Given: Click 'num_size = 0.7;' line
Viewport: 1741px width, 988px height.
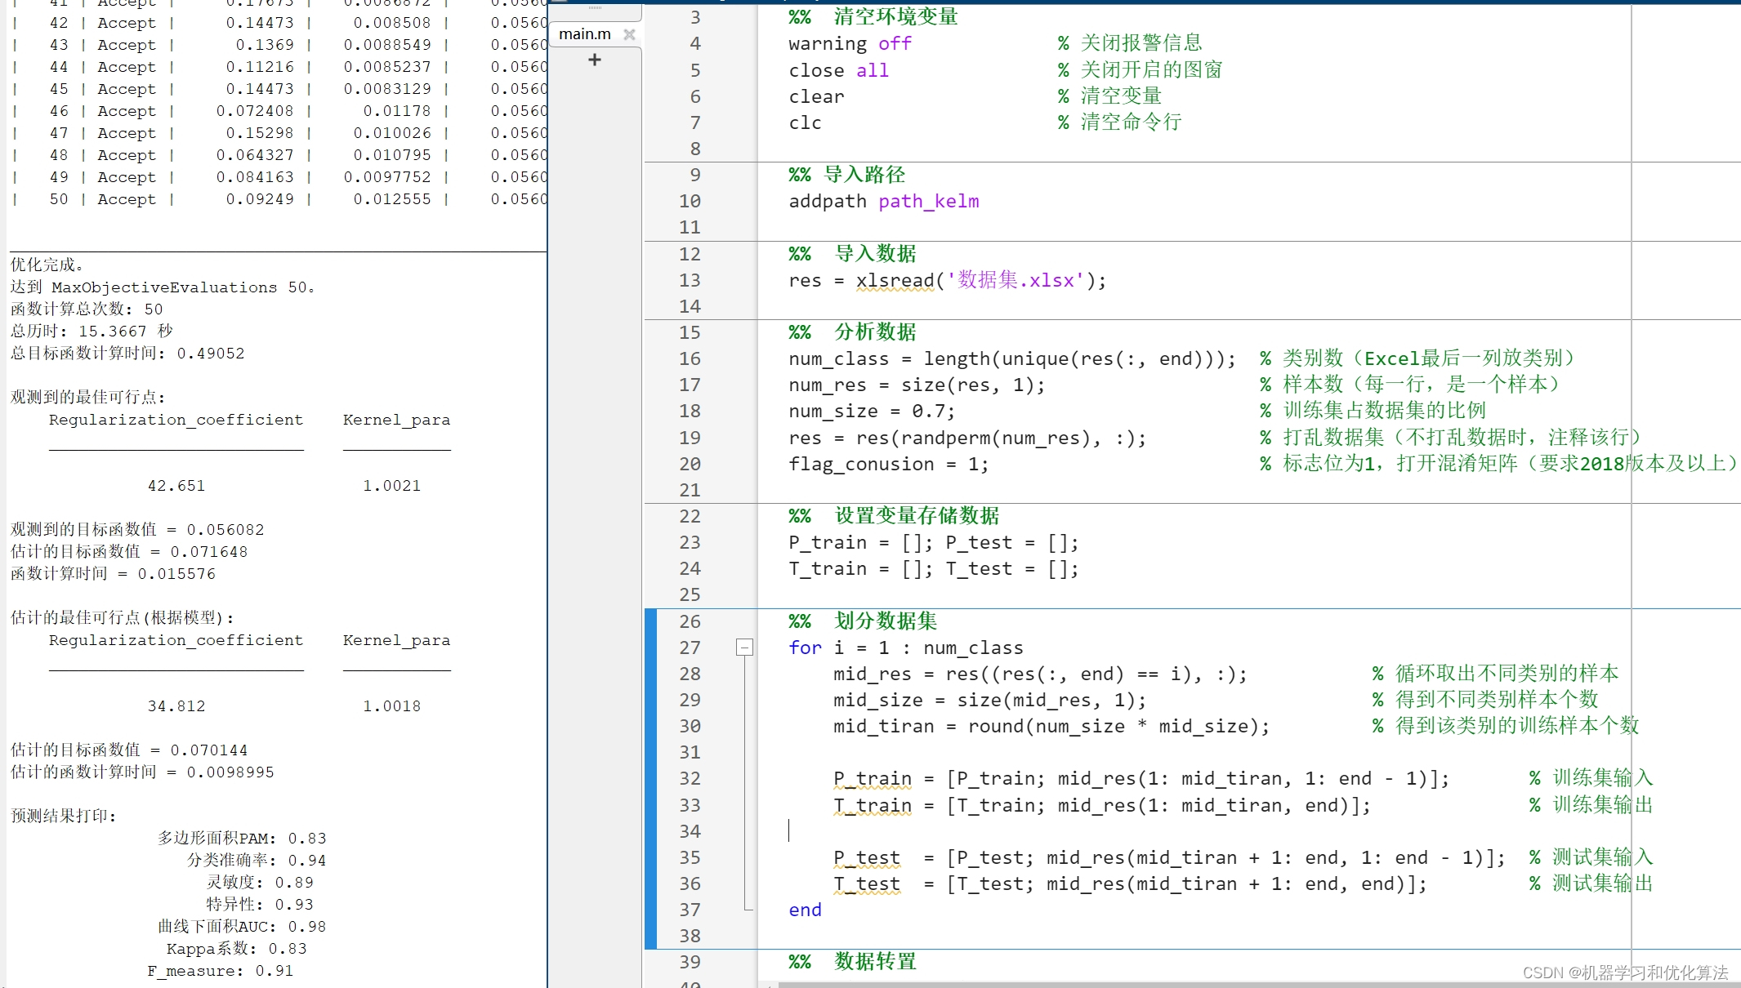Looking at the screenshot, I should pyautogui.click(x=871, y=412).
